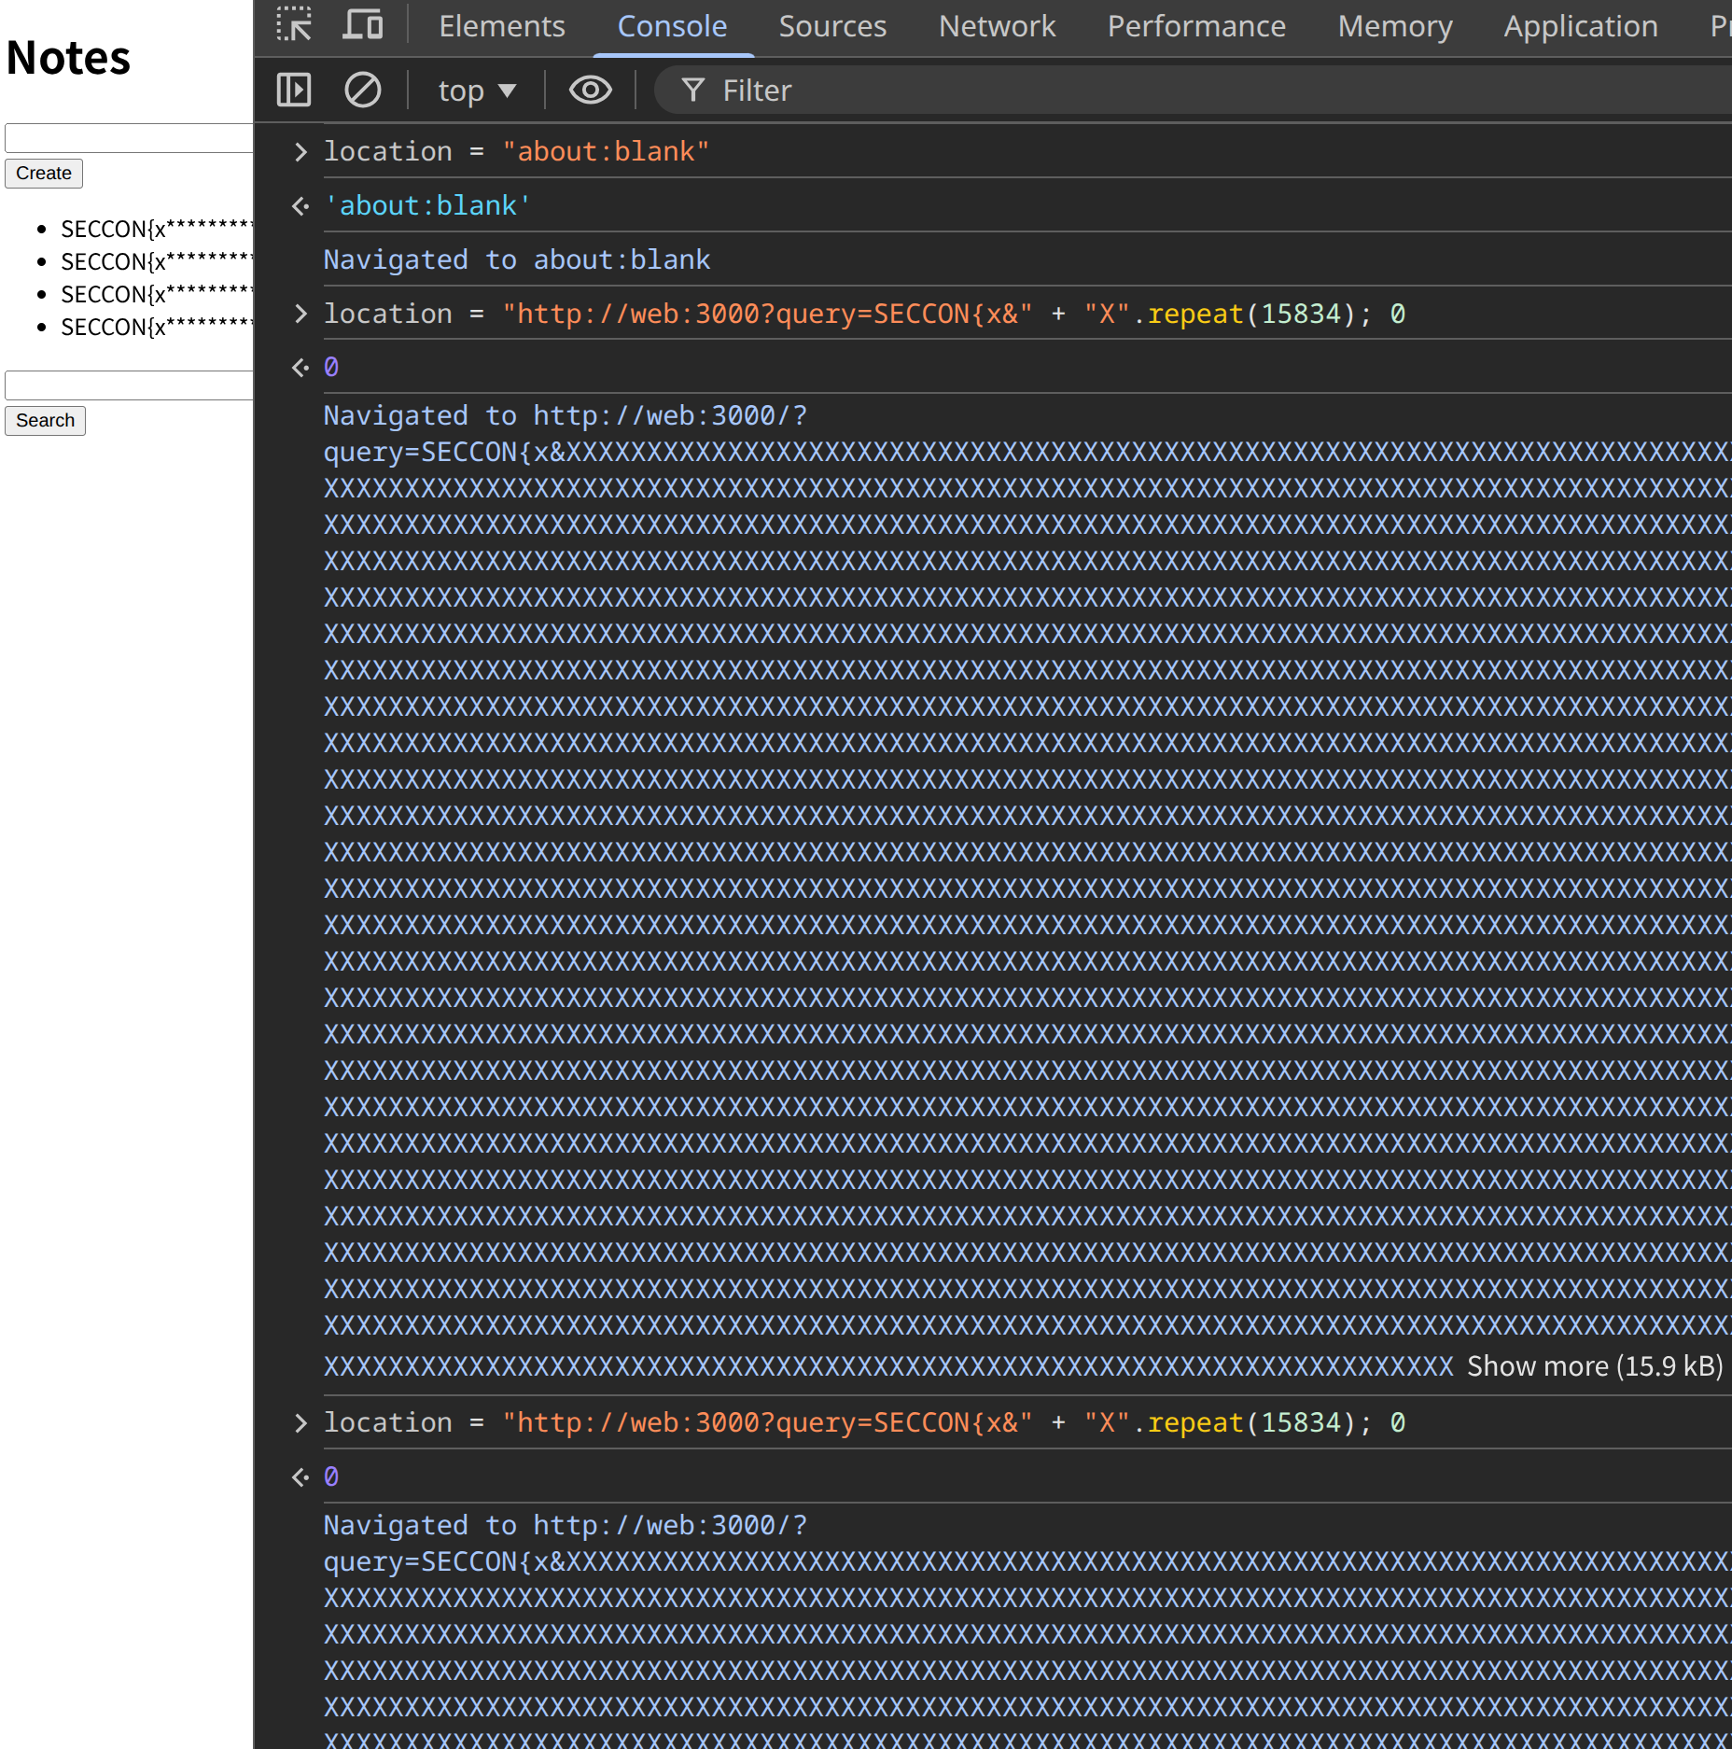Click the first location = "about:blank" command chevron

[x=300, y=151]
